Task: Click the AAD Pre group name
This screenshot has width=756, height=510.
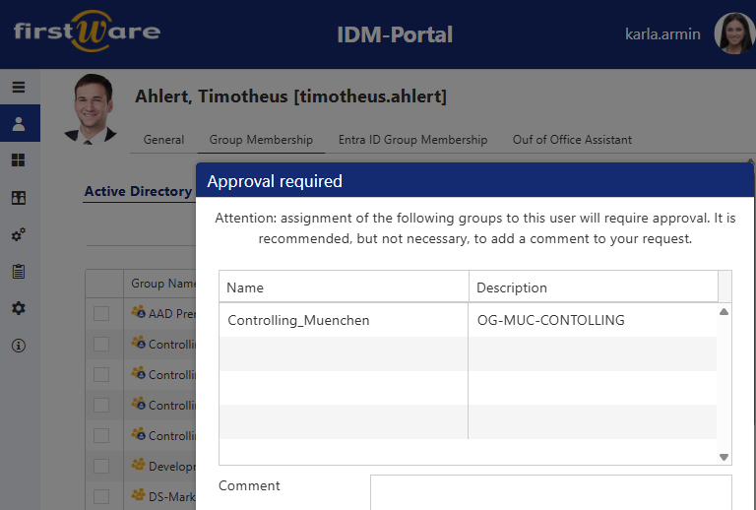Action: pos(172,314)
